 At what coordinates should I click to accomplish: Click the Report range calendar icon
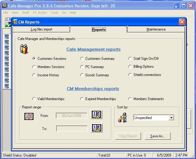point(29,116)
